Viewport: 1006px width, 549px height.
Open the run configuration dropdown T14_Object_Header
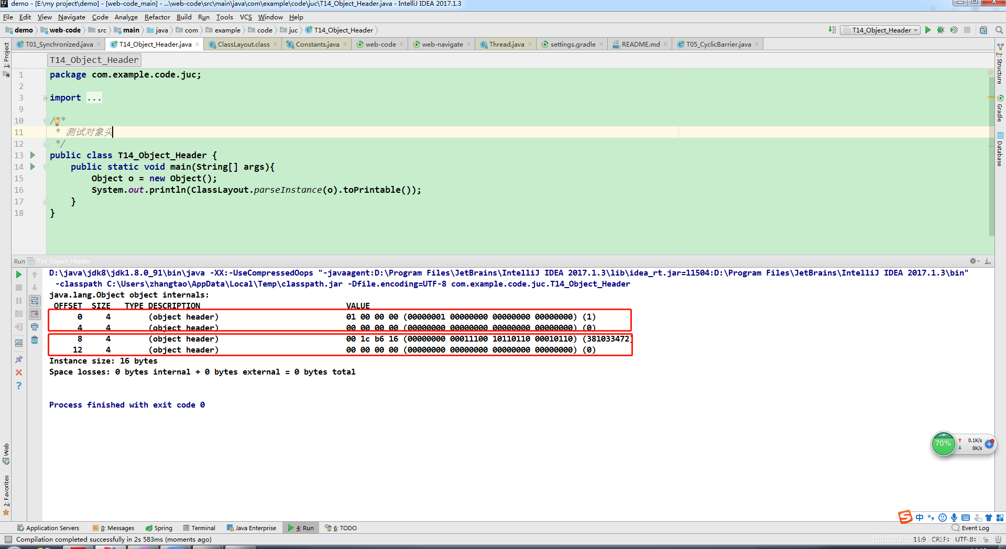click(880, 30)
